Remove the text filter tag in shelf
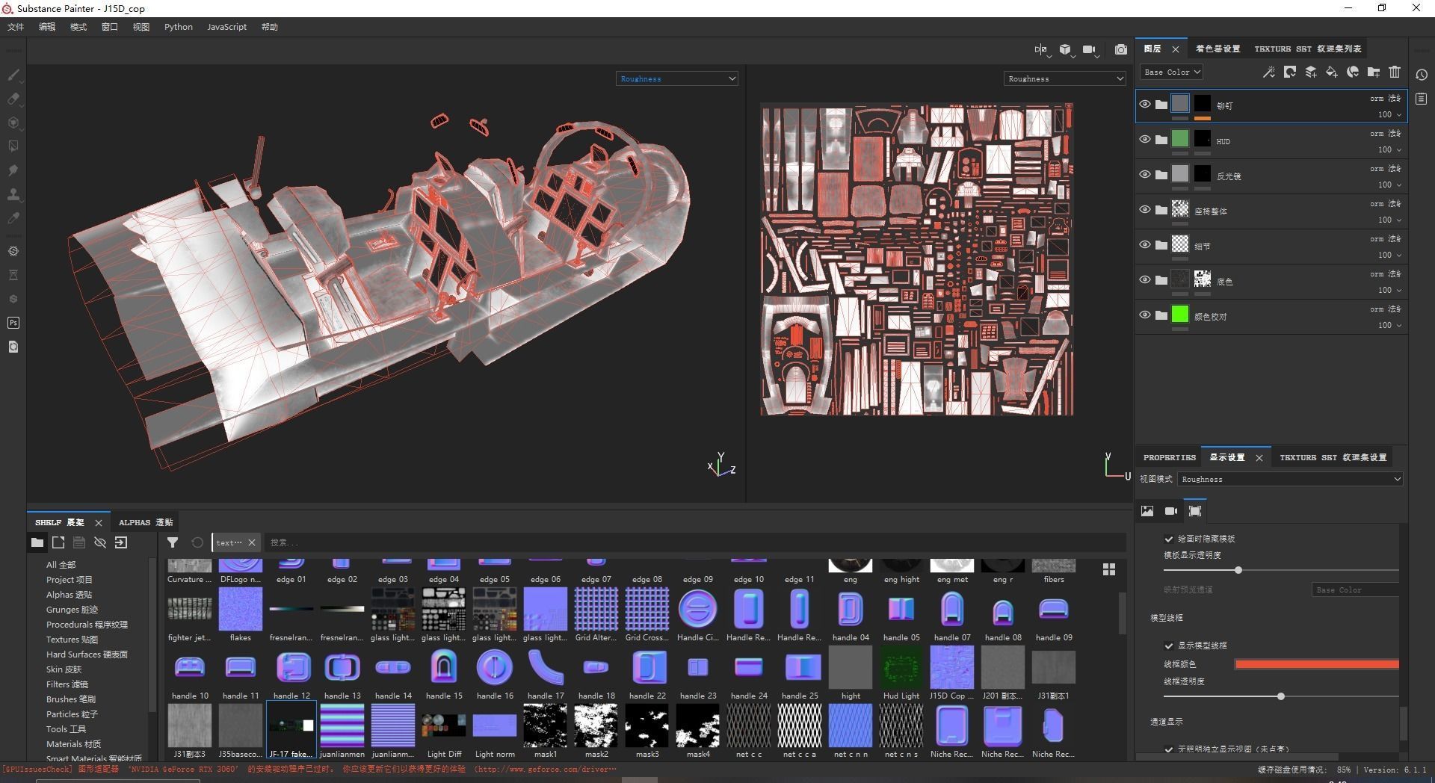1435x783 pixels. coord(252,542)
